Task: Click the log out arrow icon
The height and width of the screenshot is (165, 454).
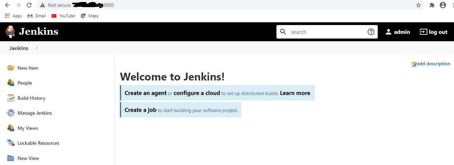Action: click(423, 32)
